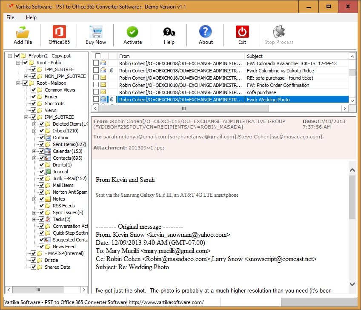Screen dimensions: 361x310
Task: Sort emails by the Subject column header
Action: point(297,56)
